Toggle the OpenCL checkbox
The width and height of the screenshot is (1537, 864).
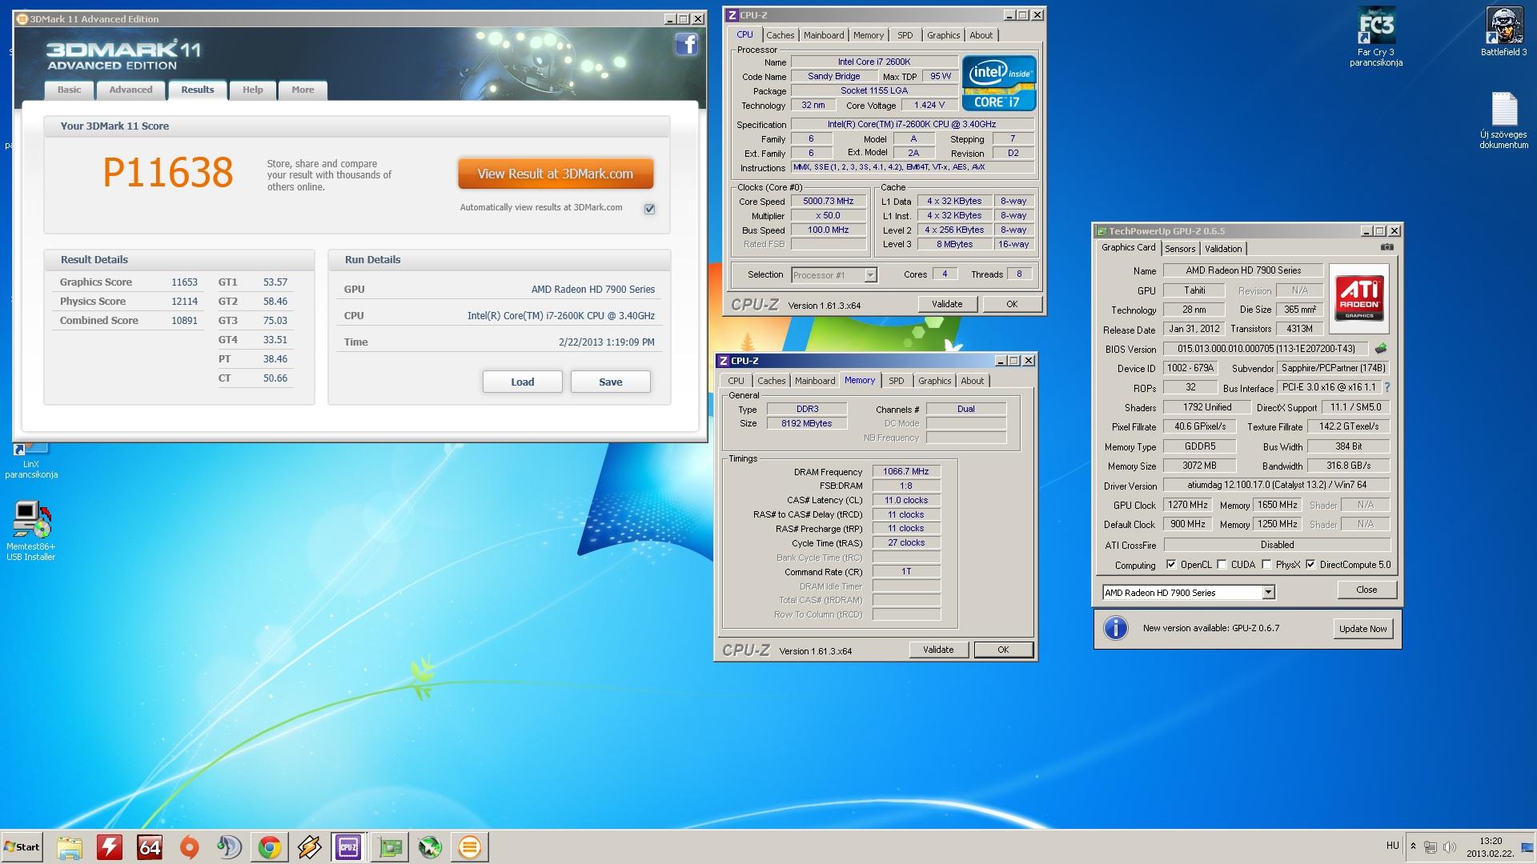1171,565
